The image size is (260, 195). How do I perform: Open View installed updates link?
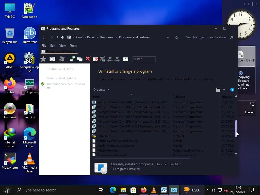[x=61, y=78]
